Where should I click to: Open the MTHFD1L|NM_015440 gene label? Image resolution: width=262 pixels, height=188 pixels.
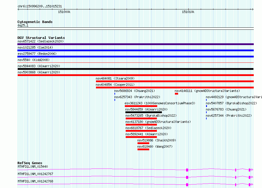click(33, 166)
